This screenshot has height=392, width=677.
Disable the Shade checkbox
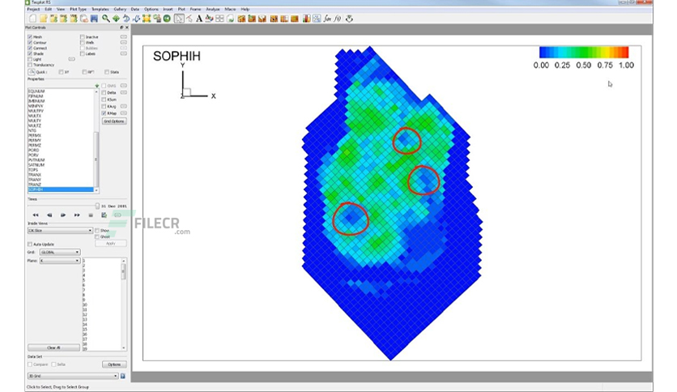(30, 53)
